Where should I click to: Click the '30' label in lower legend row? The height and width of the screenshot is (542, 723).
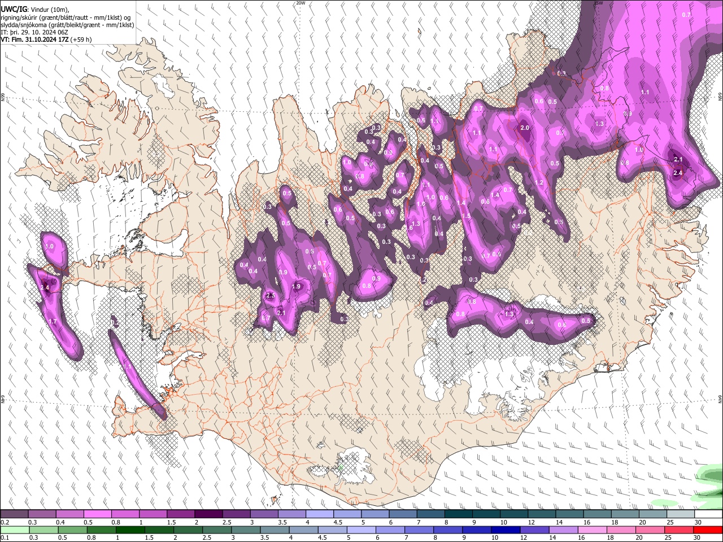[x=698, y=538]
